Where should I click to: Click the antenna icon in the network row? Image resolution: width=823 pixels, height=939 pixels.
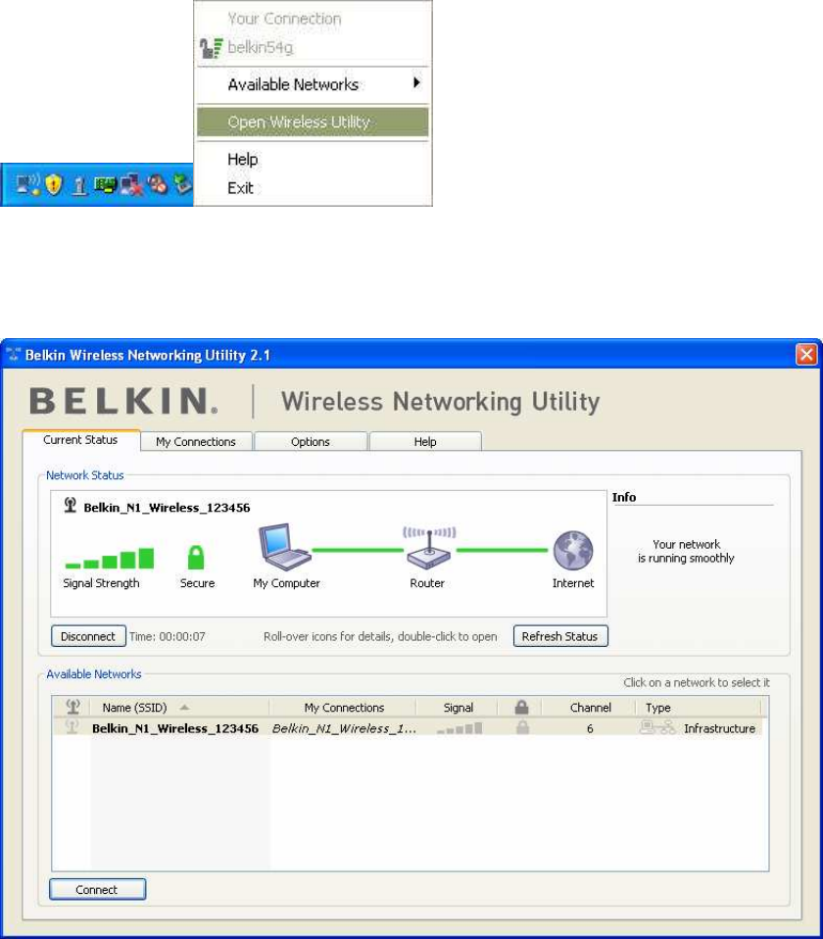(x=72, y=727)
